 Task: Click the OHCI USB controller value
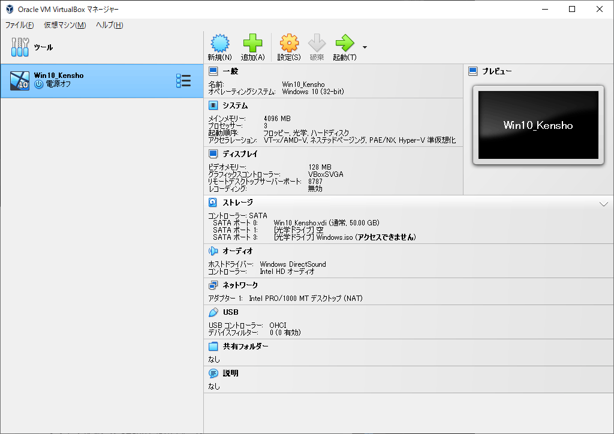278,325
